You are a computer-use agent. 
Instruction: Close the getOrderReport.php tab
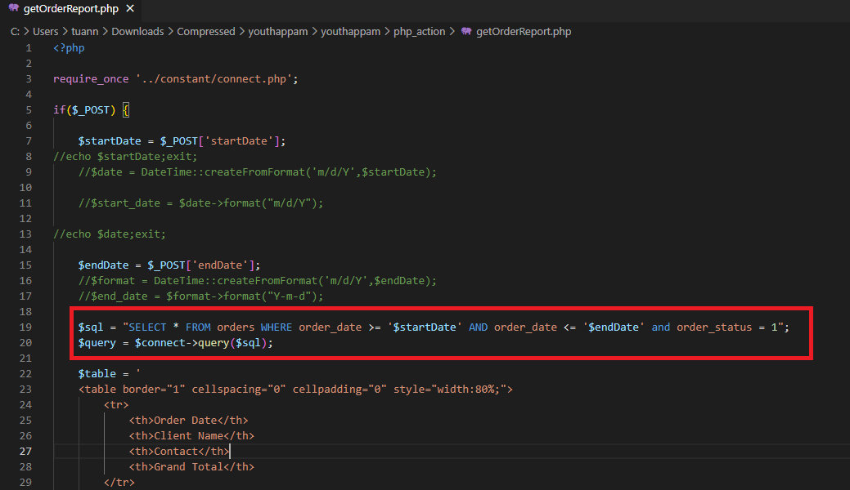tap(130, 9)
